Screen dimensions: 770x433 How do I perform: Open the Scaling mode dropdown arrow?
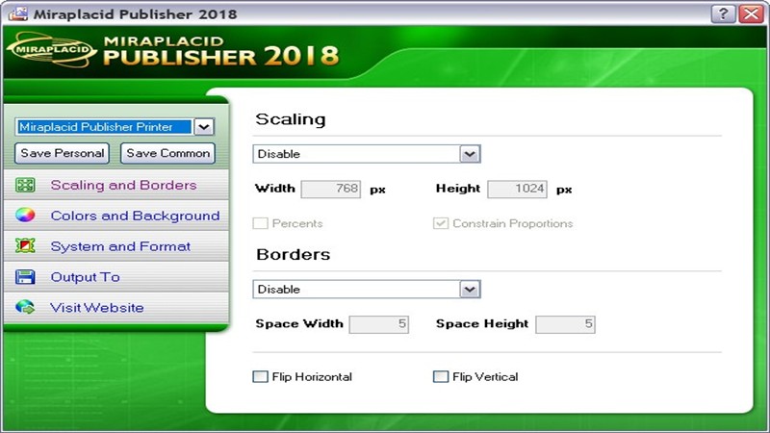tap(470, 154)
